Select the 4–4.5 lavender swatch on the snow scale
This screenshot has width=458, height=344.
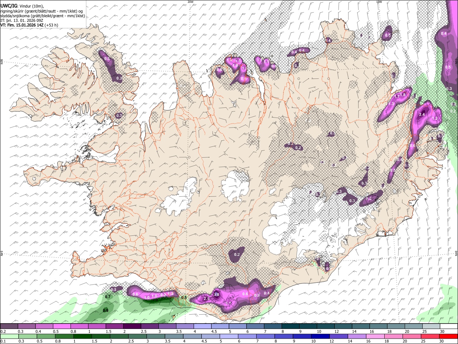pos(203,326)
